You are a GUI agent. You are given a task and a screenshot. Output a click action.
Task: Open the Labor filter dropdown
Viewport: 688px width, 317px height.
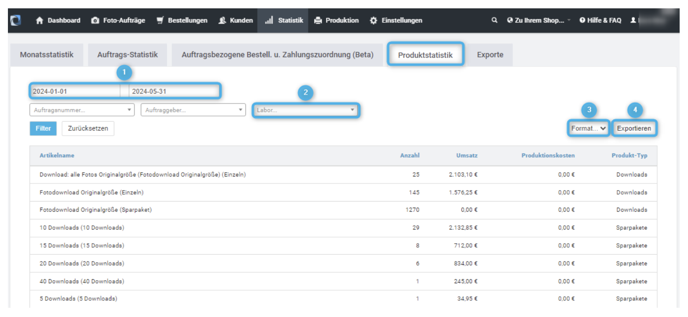pos(306,110)
